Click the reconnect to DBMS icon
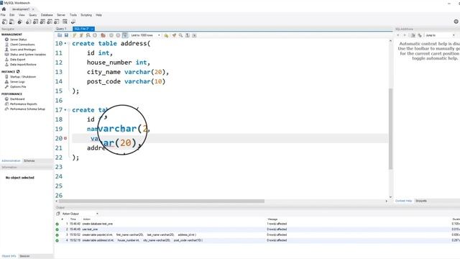Viewport: 460px width, 259px height. point(73,22)
